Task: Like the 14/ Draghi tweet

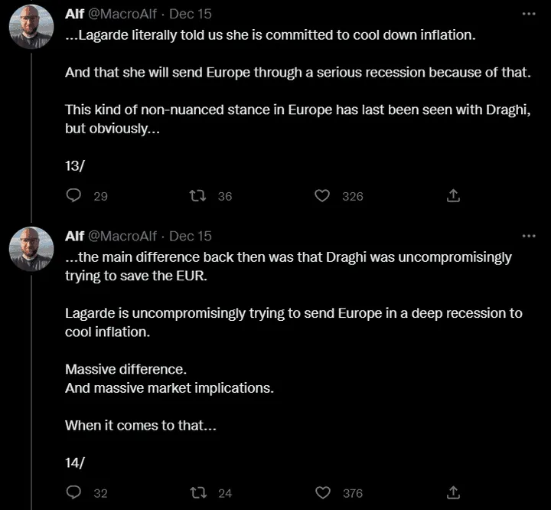Action: coord(323,492)
